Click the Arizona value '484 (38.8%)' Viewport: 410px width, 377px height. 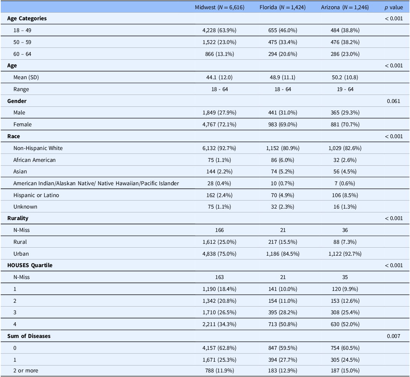point(345,30)
